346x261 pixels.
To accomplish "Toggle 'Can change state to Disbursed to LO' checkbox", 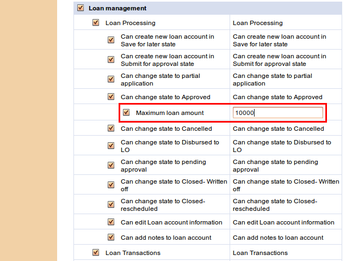I will pyautogui.click(x=111, y=145).
